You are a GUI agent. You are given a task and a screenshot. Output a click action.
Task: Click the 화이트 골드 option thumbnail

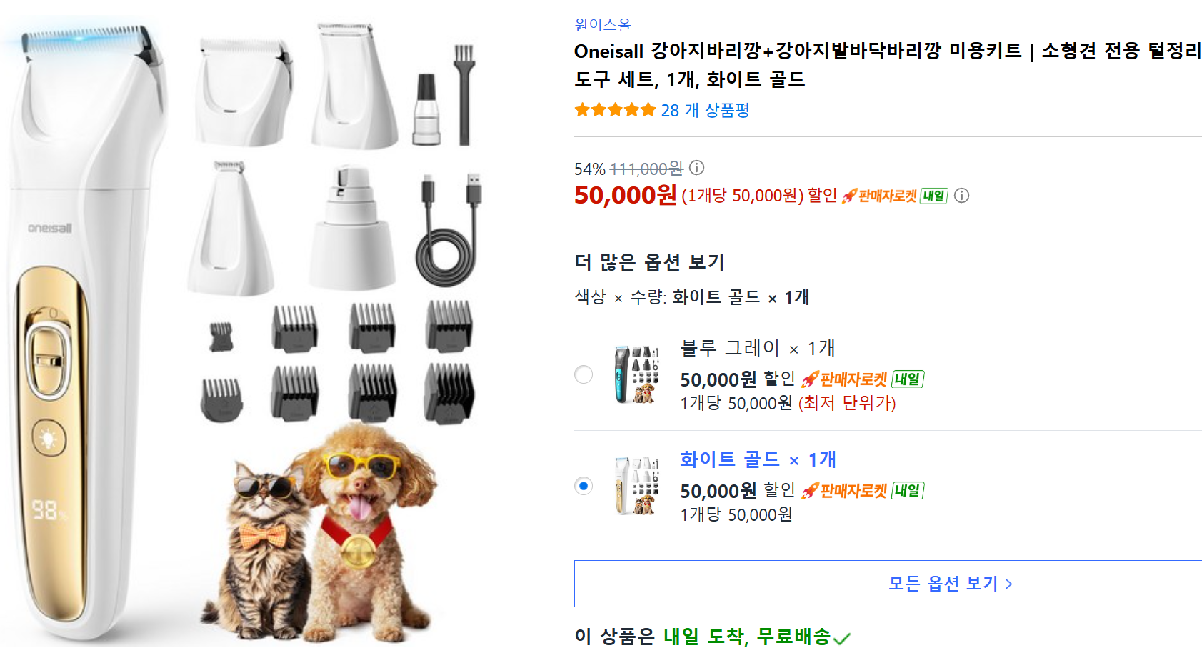pyautogui.click(x=636, y=486)
